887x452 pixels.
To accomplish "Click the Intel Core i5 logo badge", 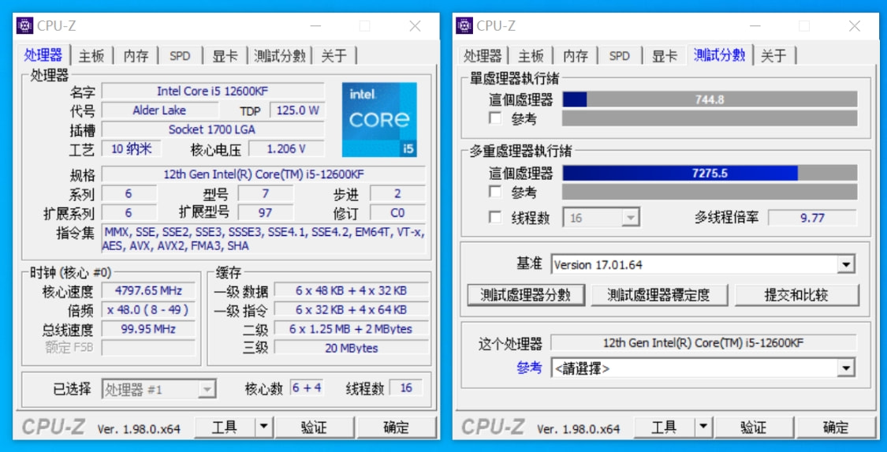I will pos(379,119).
